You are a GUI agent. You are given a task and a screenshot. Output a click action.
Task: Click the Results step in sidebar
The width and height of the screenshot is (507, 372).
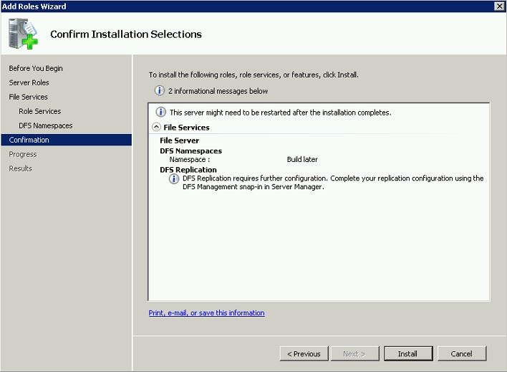[x=21, y=168]
